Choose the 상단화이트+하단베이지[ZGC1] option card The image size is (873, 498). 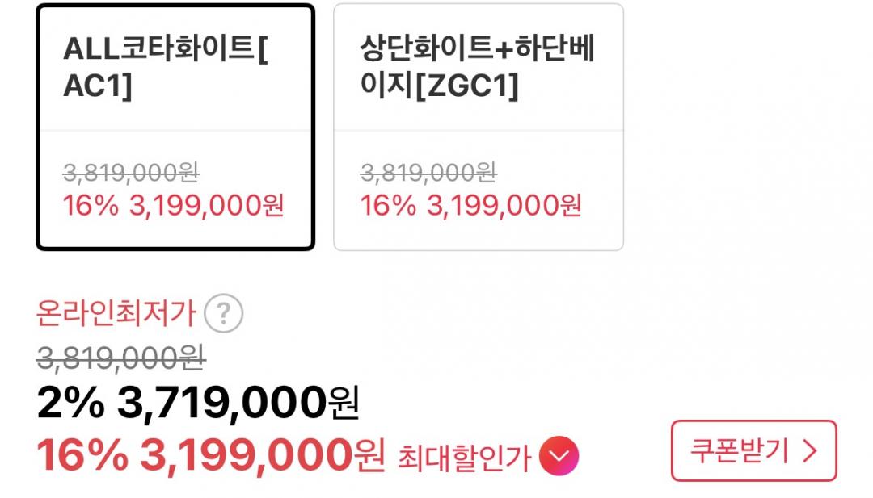click(478, 127)
